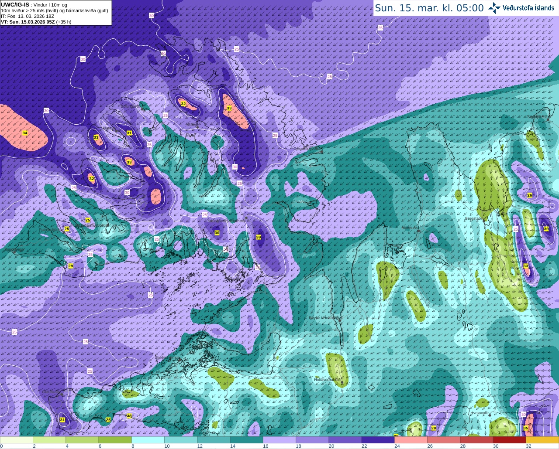Pick the light cyan 8–10 legend swatch
The width and height of the screenshot is (559, 449).
tap(148, 440)
